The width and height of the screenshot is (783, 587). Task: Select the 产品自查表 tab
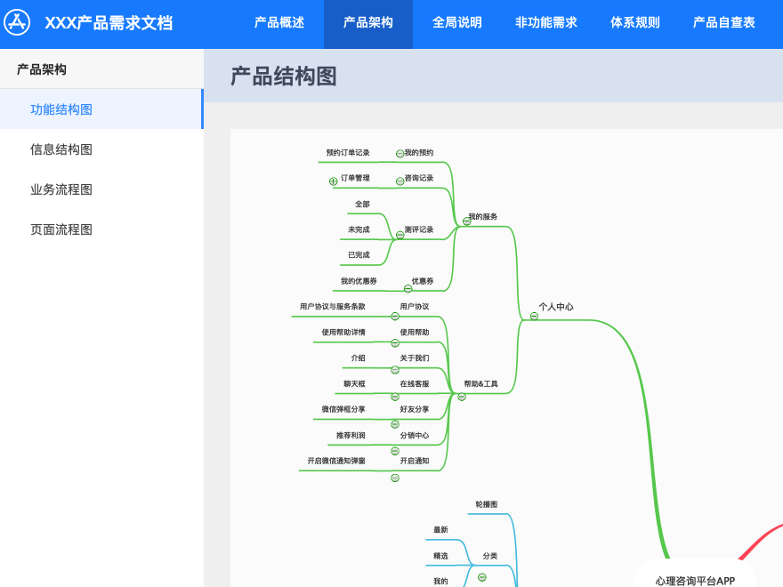tap(723, 22)
